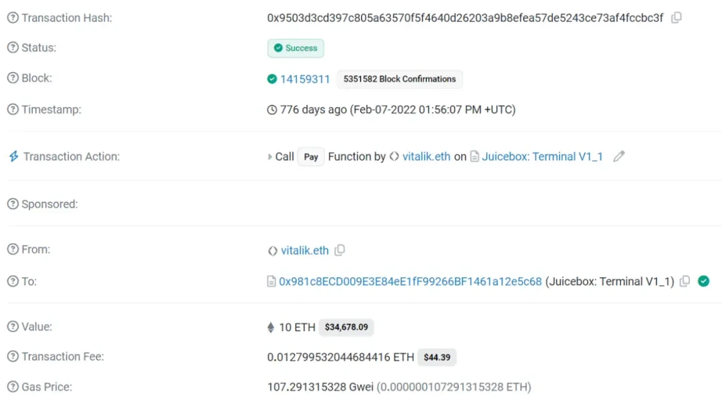Click the 5351582 Block Confirmations badge

(x=399, y=79)
